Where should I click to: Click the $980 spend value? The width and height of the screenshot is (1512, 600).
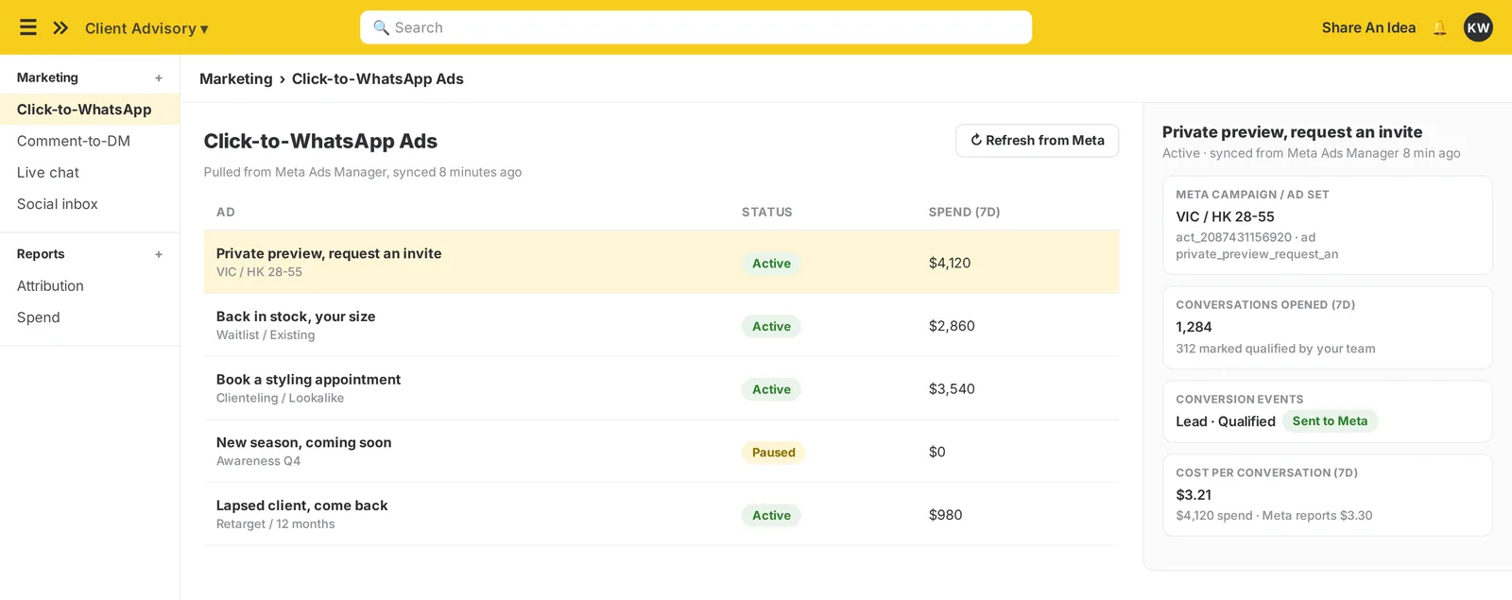(x=945, y=515)
